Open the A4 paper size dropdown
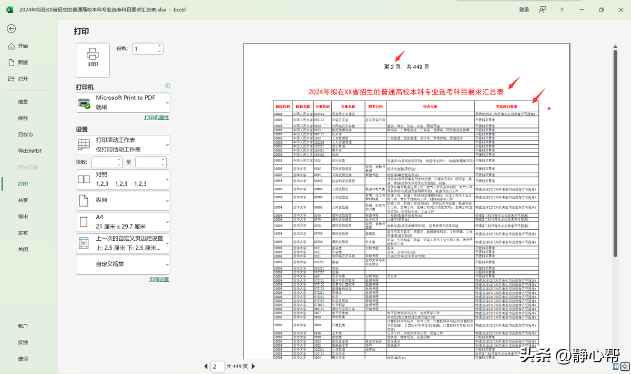Viewport: 631px width, 374px height. pos(123,221)
